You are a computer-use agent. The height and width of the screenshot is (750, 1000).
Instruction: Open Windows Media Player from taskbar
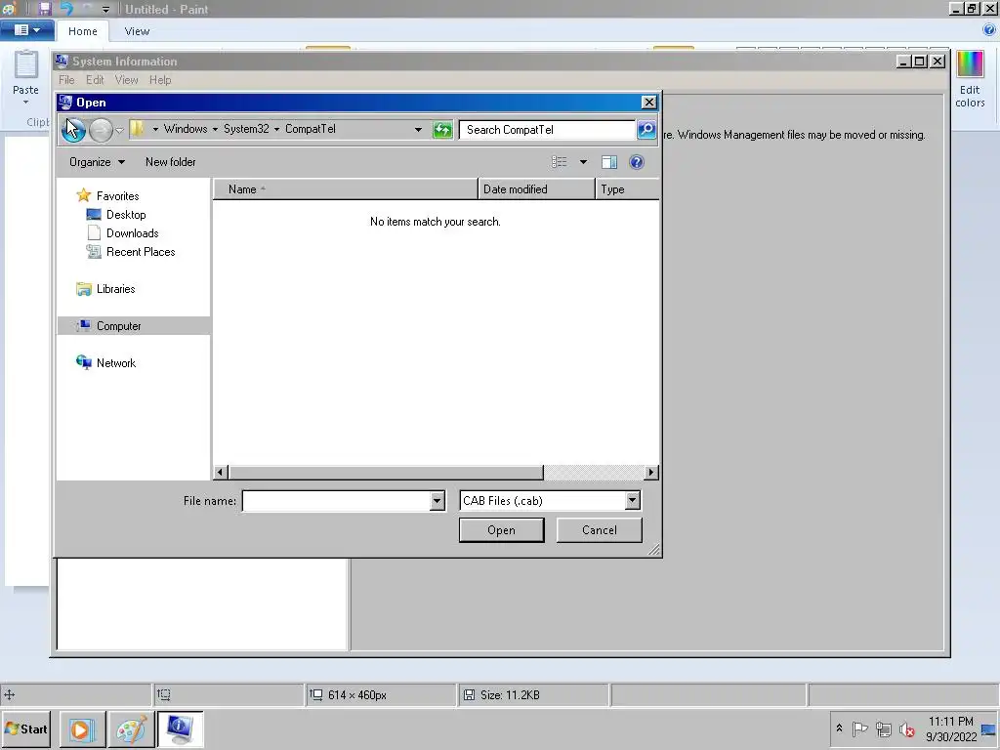pyautogui.click(x=82, y=729)
